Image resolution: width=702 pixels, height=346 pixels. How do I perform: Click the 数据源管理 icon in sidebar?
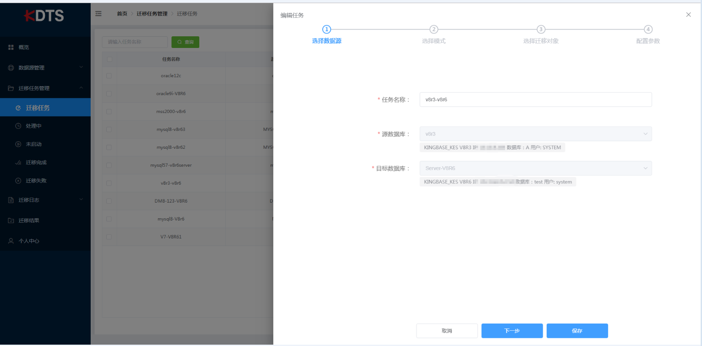[x=11, y=68]
